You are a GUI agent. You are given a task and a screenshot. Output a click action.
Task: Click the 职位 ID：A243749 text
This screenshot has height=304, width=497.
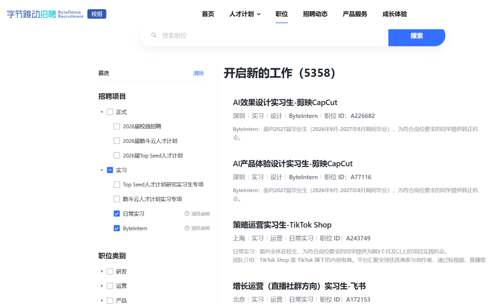point(345,238)
